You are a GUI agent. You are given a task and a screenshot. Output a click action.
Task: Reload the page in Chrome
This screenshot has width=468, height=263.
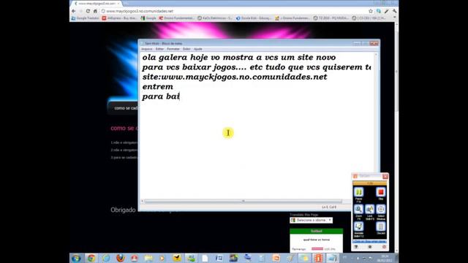pos(88,11)
